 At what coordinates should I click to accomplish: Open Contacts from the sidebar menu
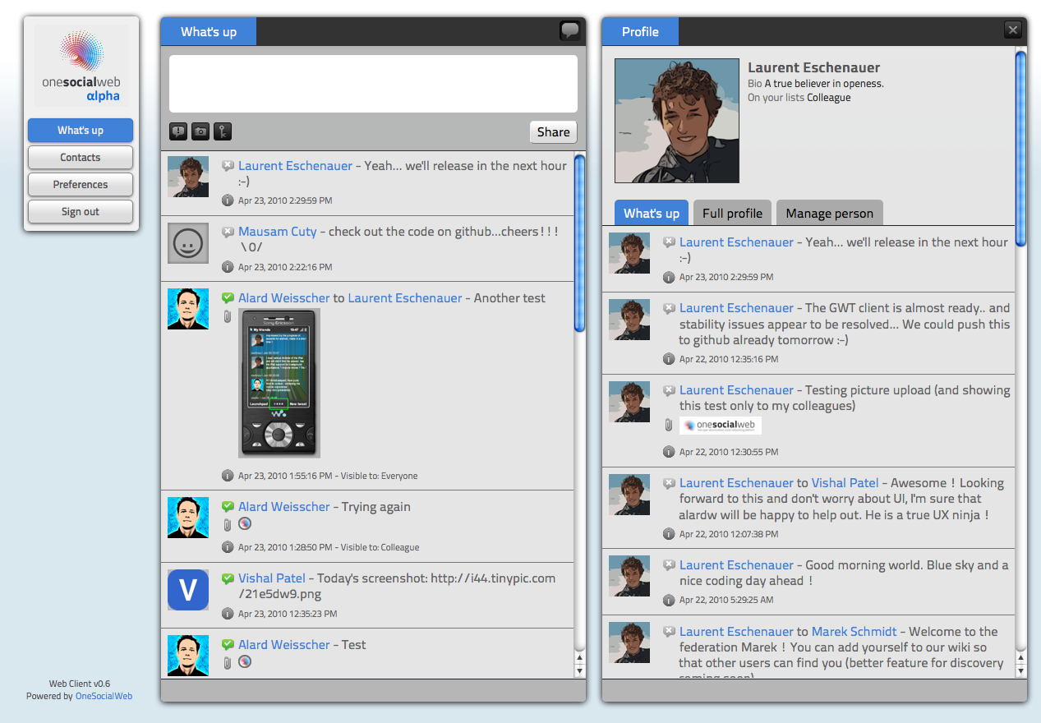click(x=81, y=158)
